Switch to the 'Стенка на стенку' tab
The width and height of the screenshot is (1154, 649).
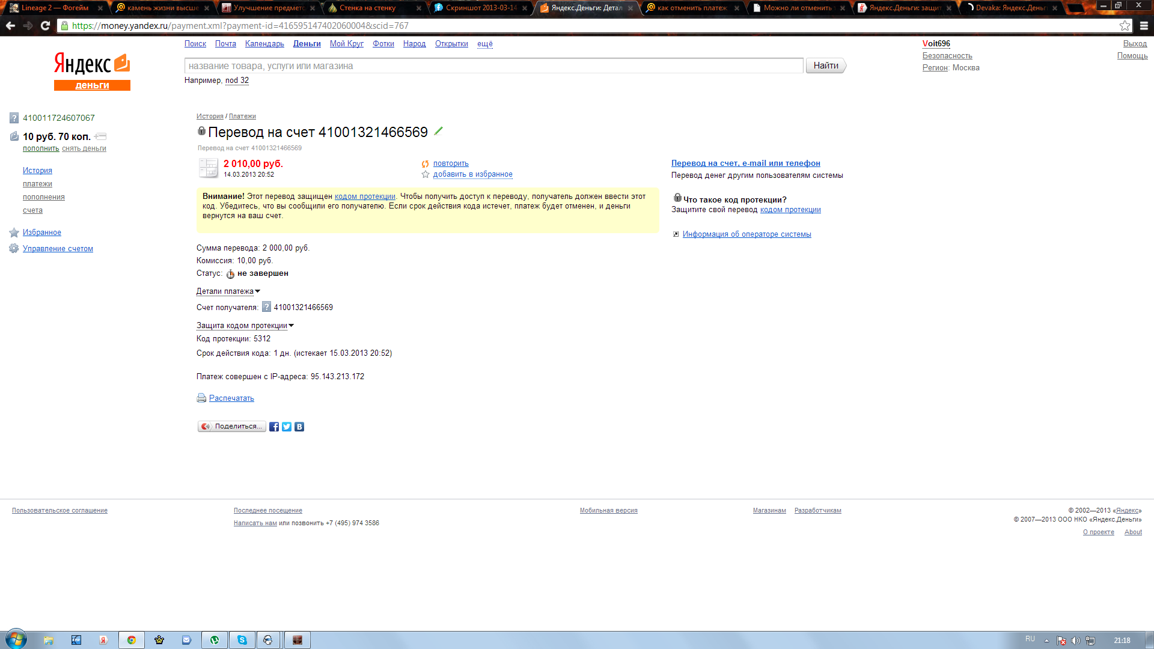[373, 8]
